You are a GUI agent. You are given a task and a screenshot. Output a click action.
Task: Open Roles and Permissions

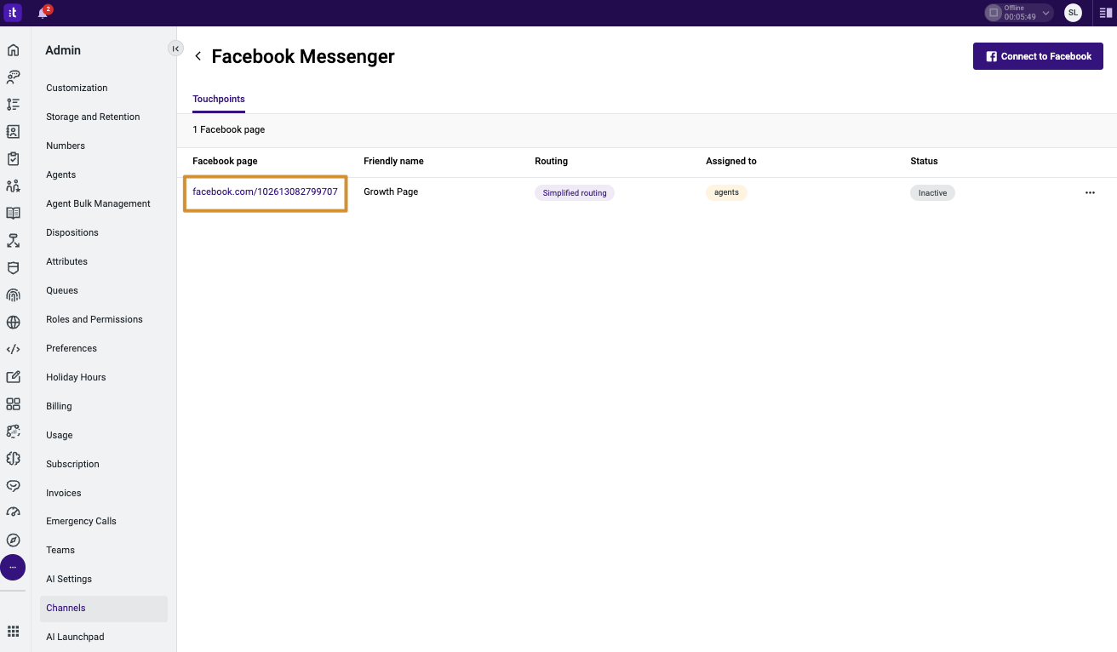pos(95,319)
